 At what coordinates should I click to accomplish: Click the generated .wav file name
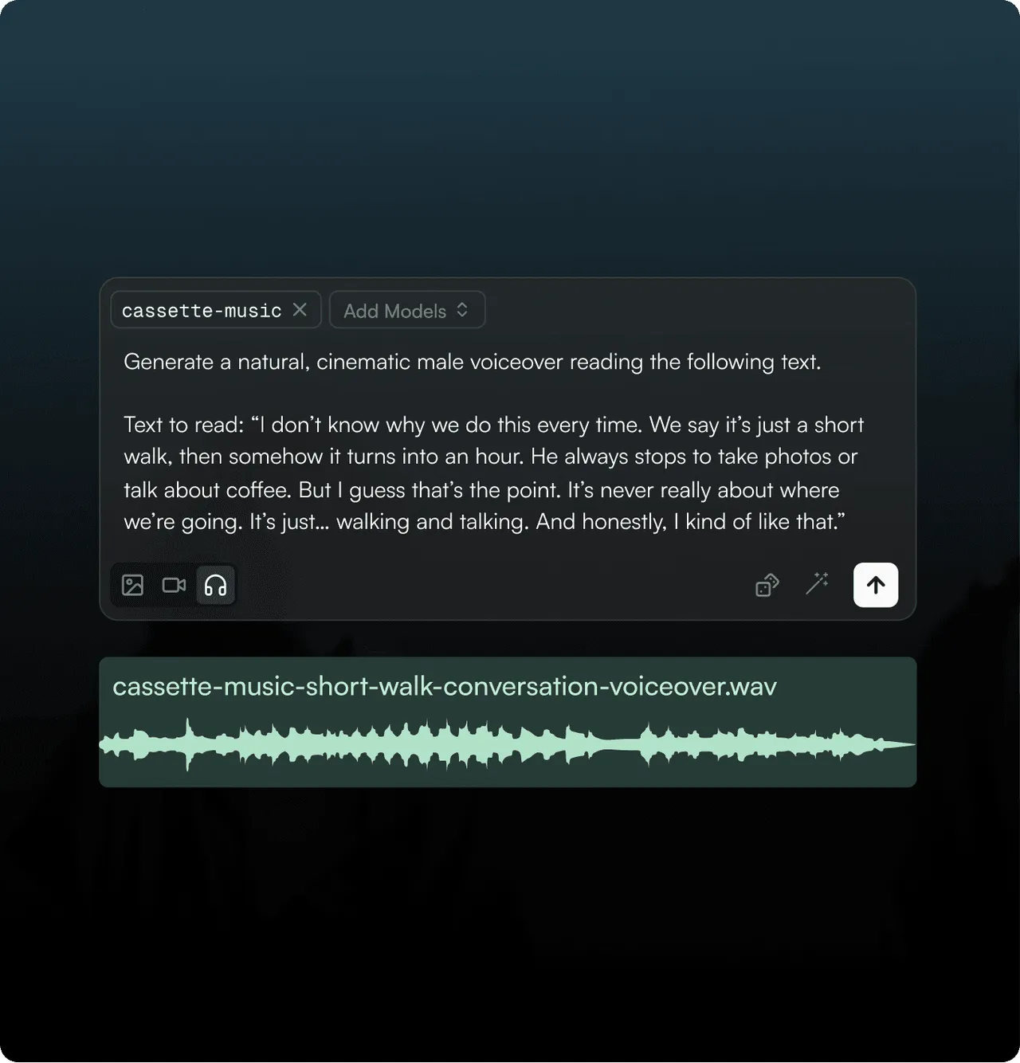(x=445, y=687)
